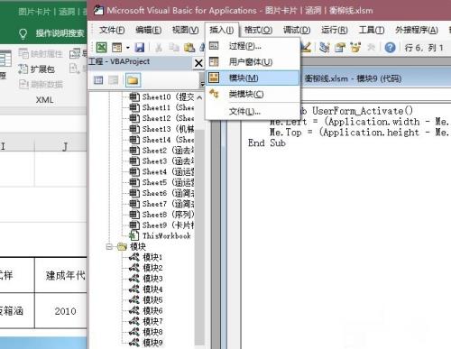Click the View Microsoft Excel toolbar icon

point(102,47)
